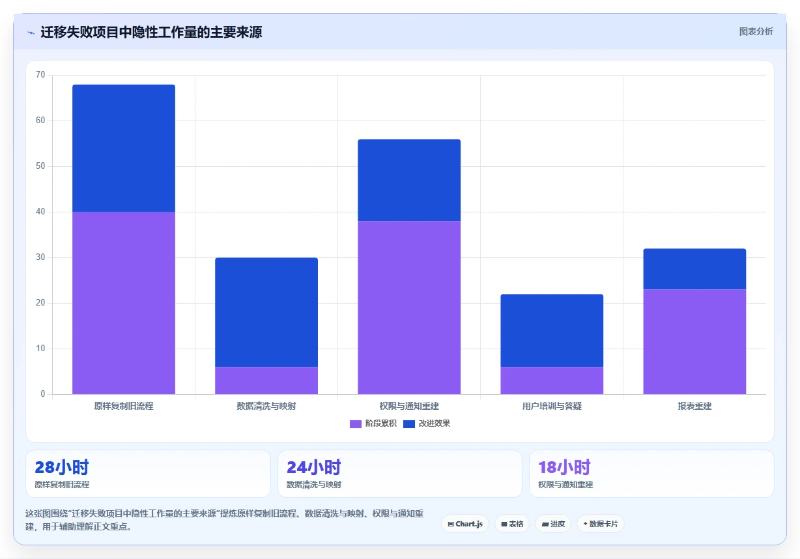Click the x-axis label 数据清洗与映射
The image size is (800, 559).
266,406
